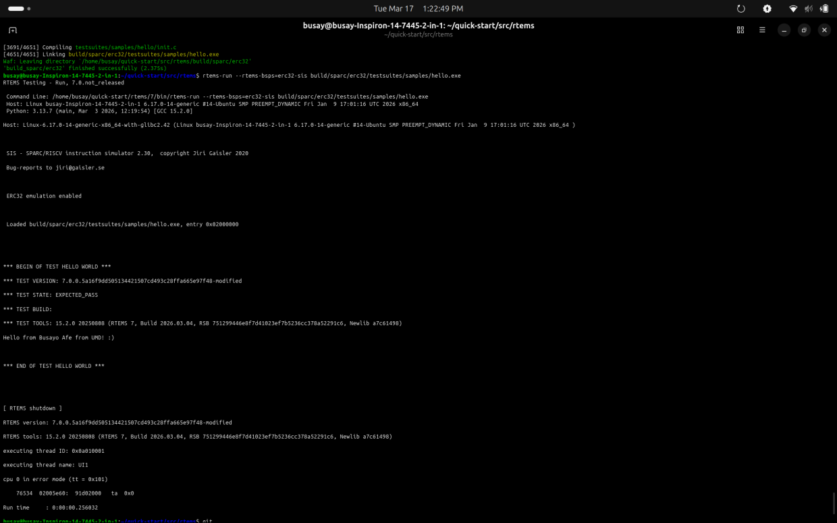Open the Wi-Fi network status icon
Image resolution: width=837 pixels, height=523 pixels.
point(793,9)
